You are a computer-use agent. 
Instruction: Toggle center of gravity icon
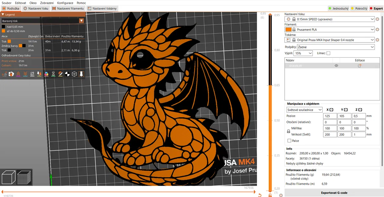67,74
